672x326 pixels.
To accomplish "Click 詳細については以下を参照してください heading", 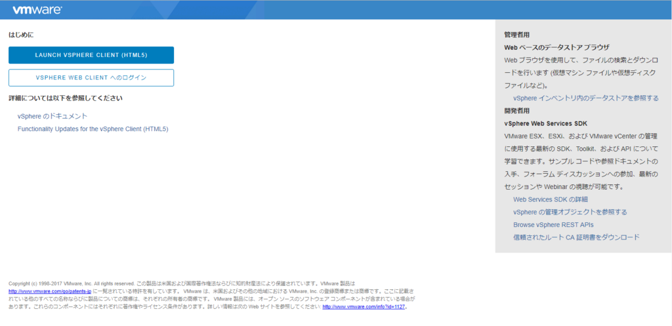I will click(x=66, y=98).
